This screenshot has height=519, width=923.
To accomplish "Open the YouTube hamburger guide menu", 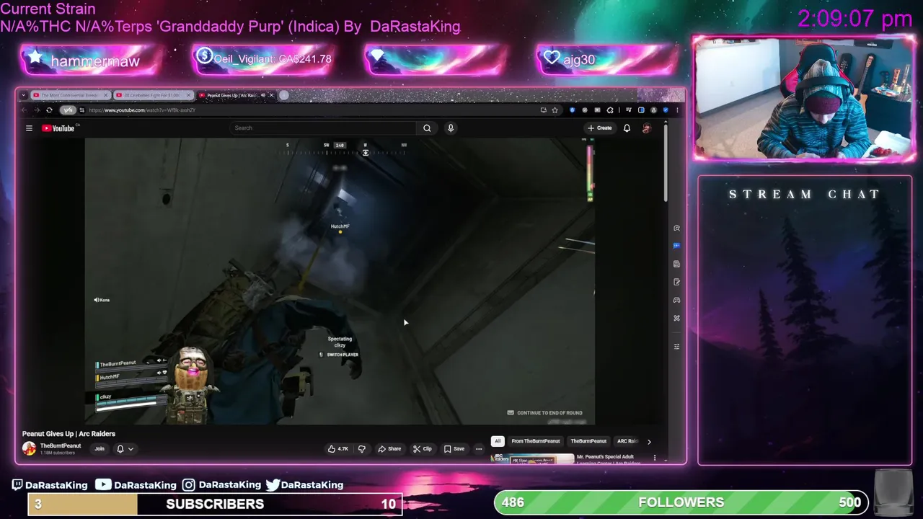I will pyautogui.click(x=29, y=128).
